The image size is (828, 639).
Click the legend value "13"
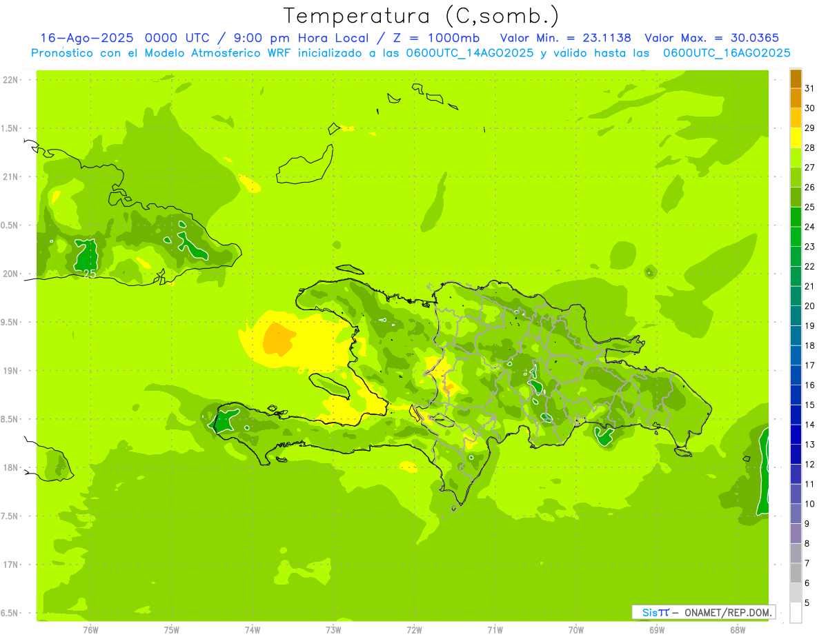(810, 445)
